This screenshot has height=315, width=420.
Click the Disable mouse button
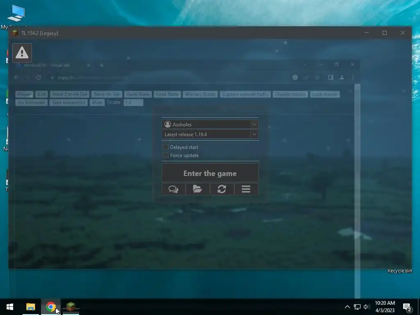coord(290,94)
